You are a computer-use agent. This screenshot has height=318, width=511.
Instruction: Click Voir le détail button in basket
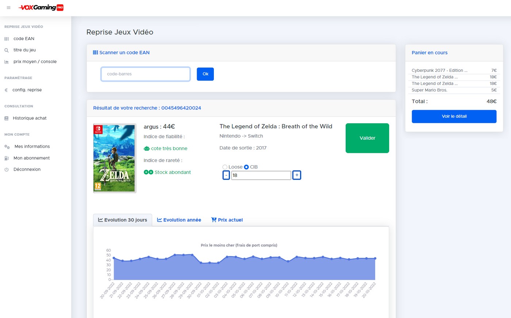(454, 116)
